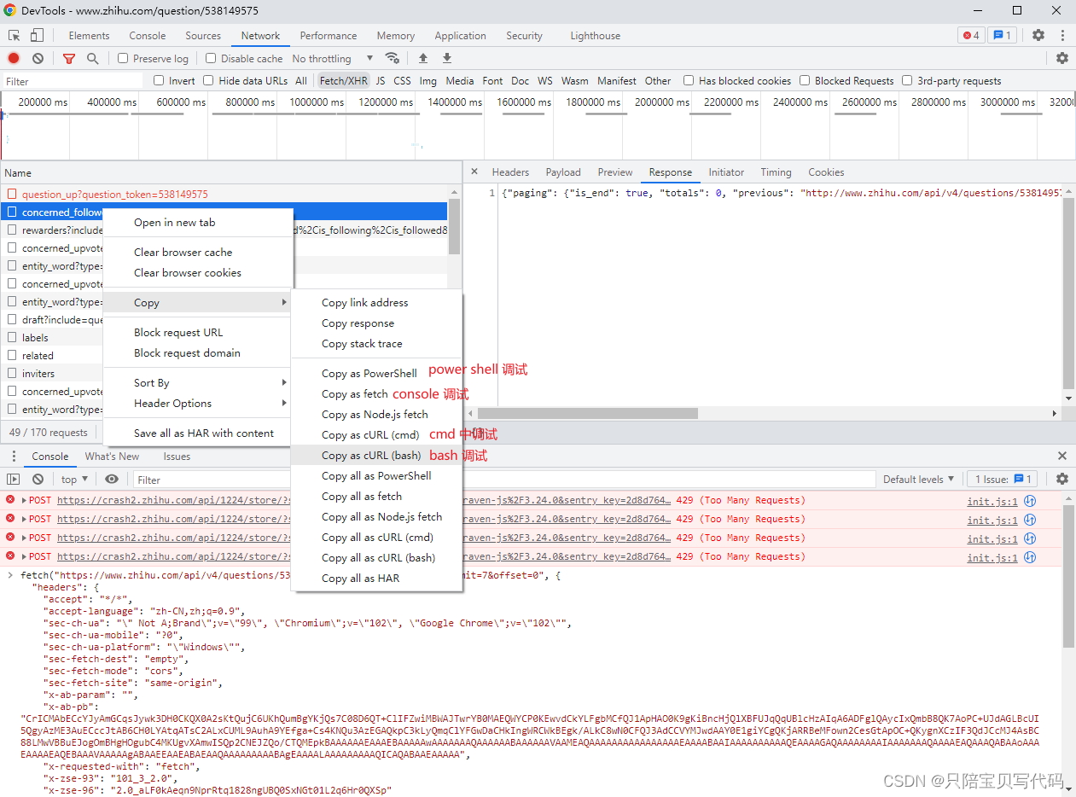Check Invert filter option
The width and height of the screenshot is (1076, 797).
(x=159, y=80)
